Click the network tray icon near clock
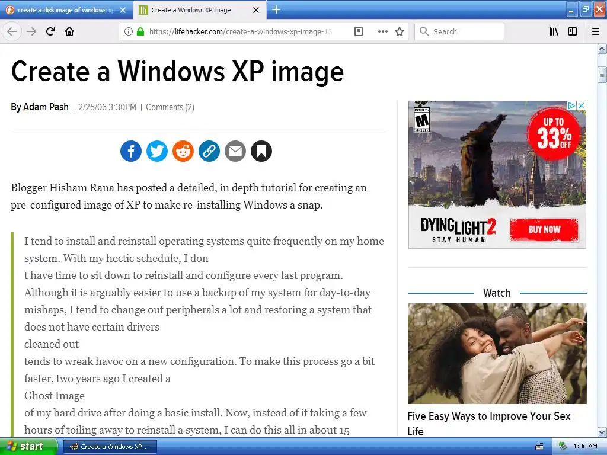 563,447
